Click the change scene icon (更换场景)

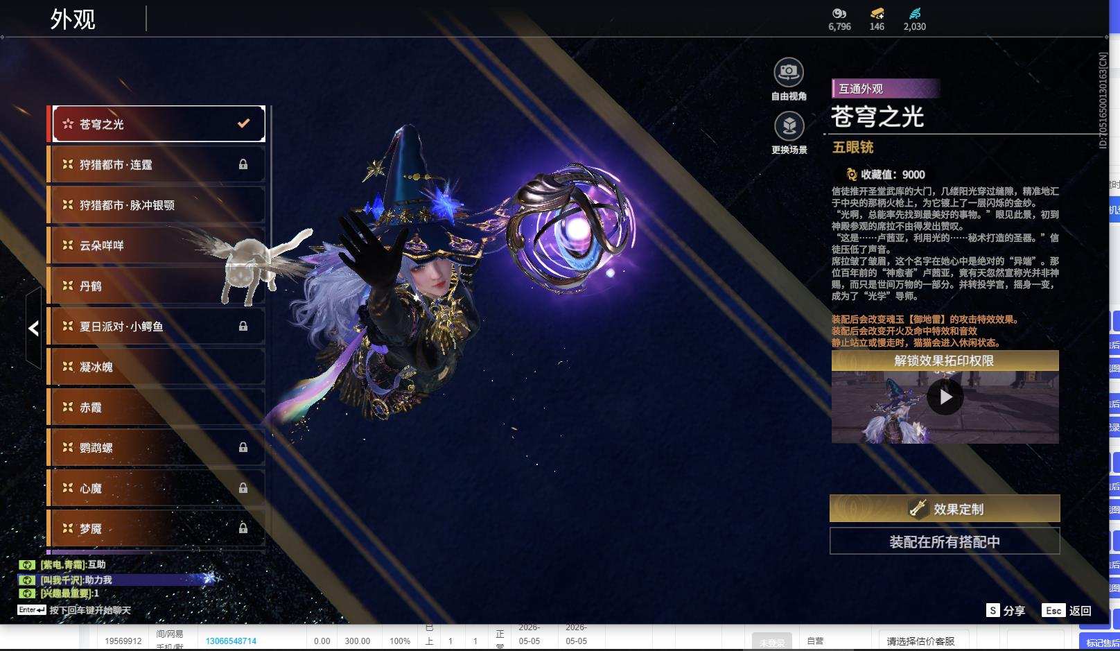pyautogui.click(x=789, y=125)
